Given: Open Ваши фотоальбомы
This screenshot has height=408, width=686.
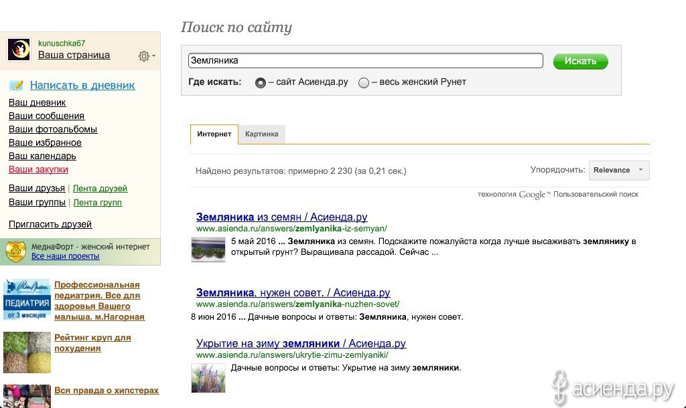Looking at the screenshot, I should coord(53,129).
